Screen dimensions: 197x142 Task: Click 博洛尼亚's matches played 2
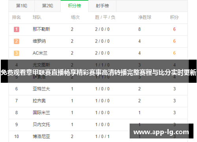click(x=72, y=137)
